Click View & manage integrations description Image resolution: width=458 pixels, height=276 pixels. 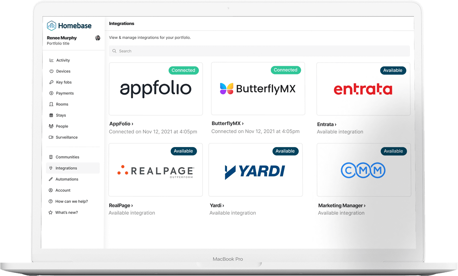150,38
